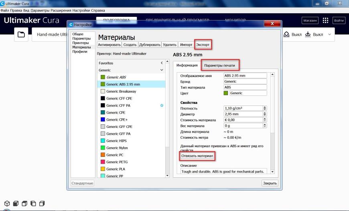Adjust Диаметр value with stepper

[x=265, y=114]
